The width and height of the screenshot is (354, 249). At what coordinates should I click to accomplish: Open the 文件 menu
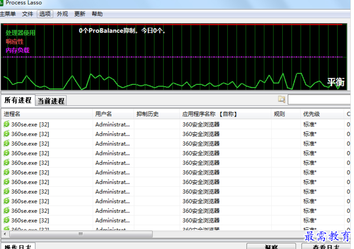(28, 14)
